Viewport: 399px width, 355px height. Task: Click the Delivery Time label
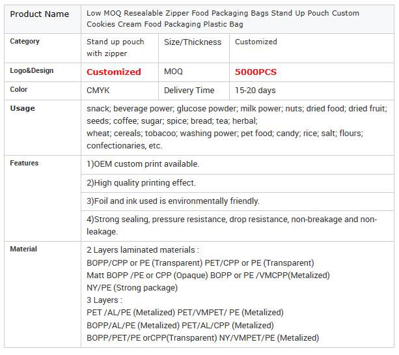[x=189, y=91]
